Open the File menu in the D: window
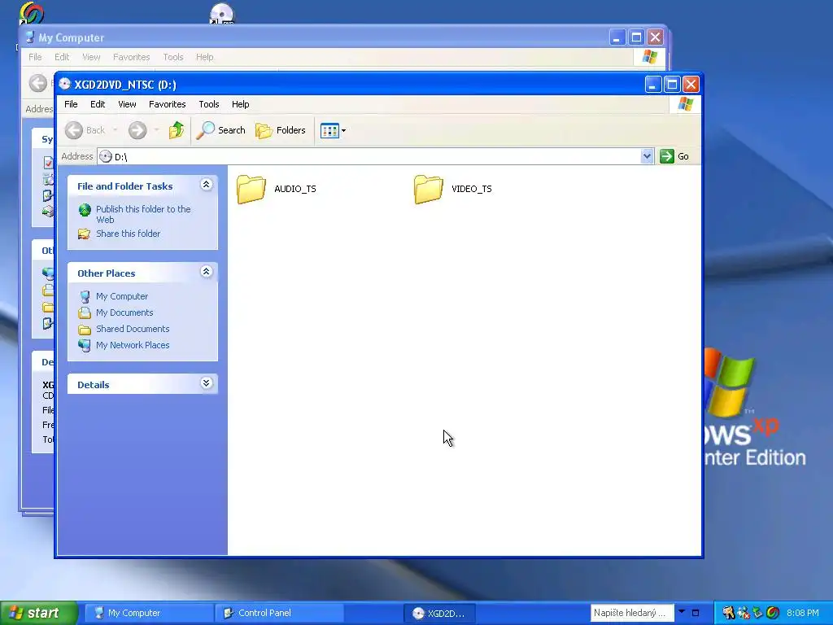 tap(71, 104)
